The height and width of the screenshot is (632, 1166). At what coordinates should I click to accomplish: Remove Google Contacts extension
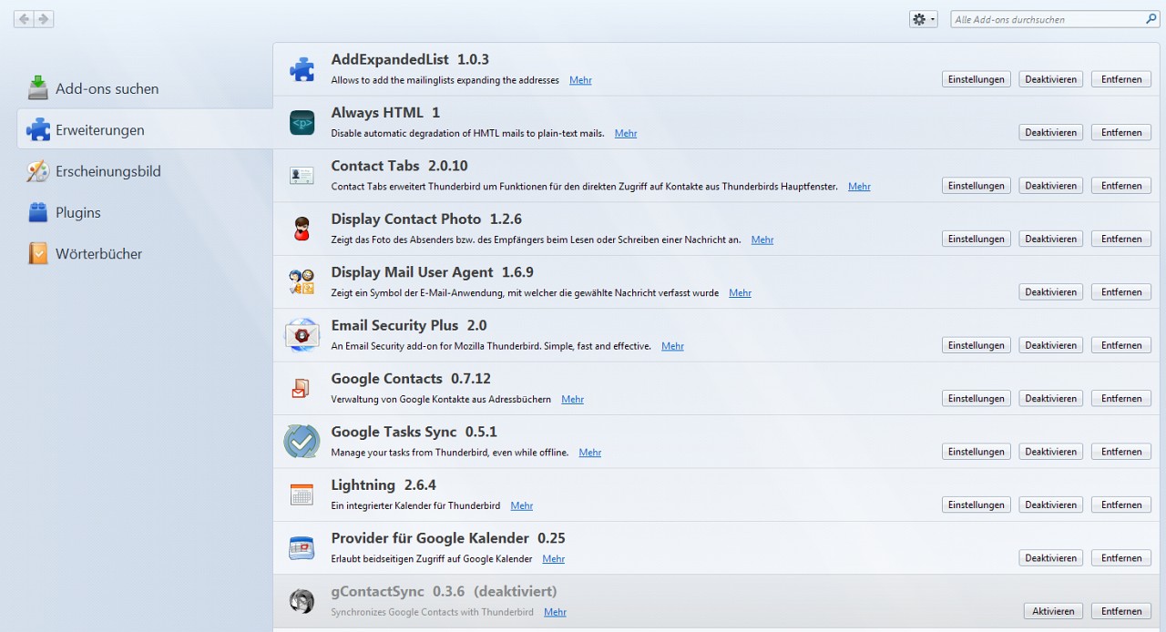click(x=1121, y=399)
